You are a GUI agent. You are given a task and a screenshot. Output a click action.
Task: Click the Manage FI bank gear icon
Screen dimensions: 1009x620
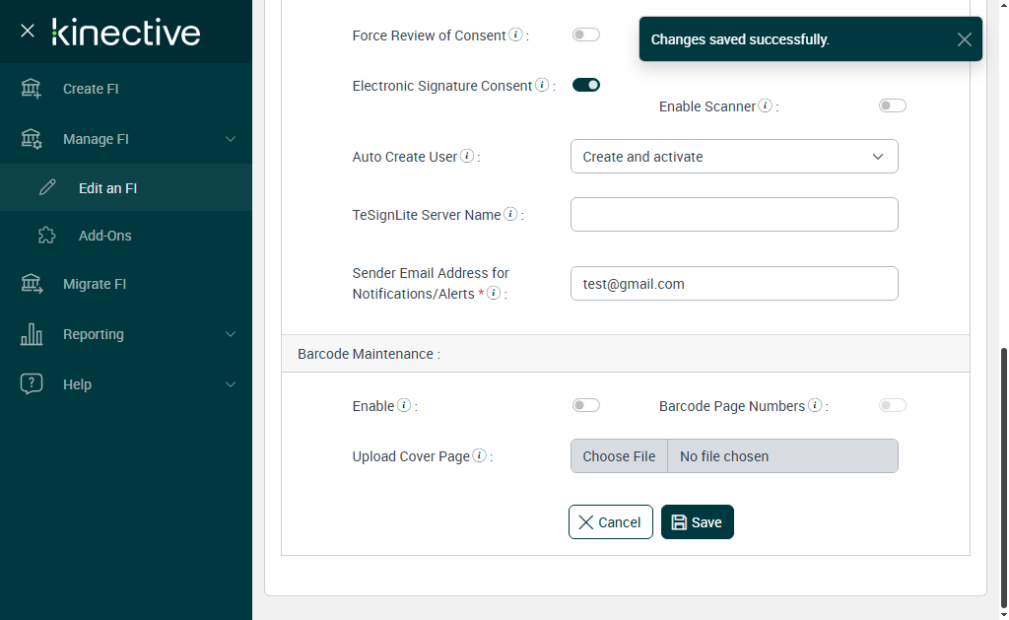click(x=31, y=138)
